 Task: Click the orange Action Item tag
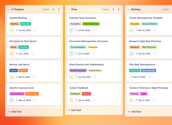click(x=32, y=94)
